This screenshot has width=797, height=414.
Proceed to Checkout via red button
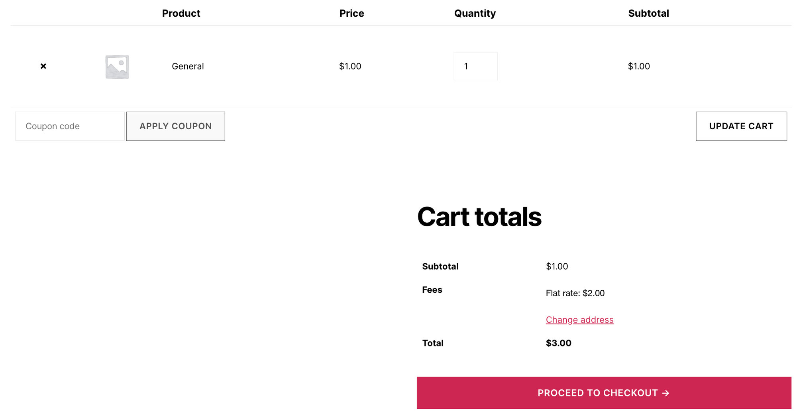[x=604, y=393]
